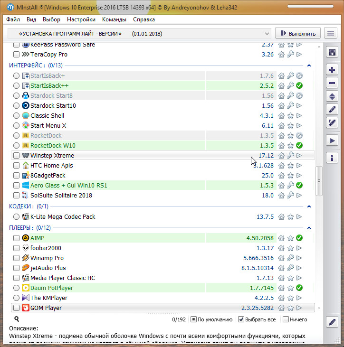
Task: Click blocked icon for RocketDock row
Action: (x=299, y=135)
